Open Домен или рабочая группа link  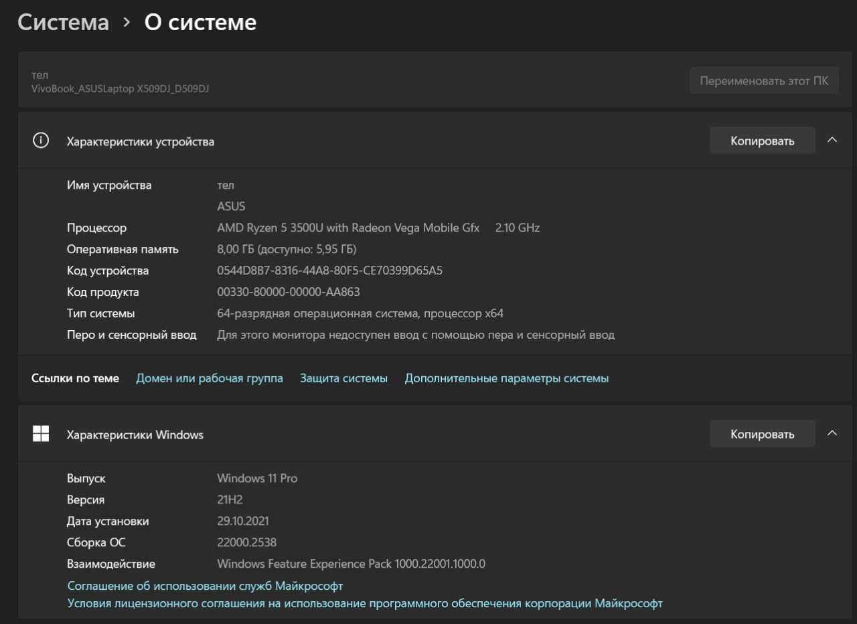[x=210, y=378]
